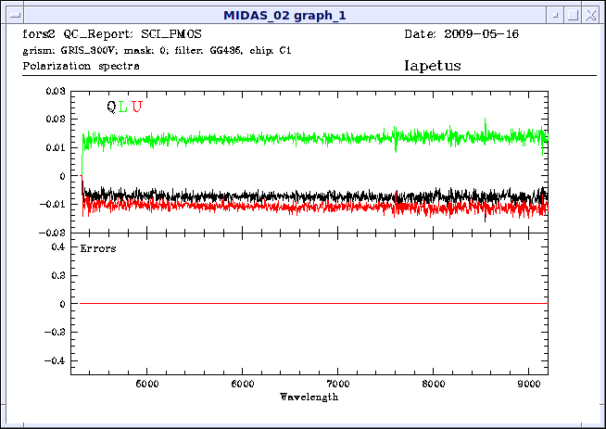
Task: Click the green L legend letter
Action: click(x=123, y=107)
